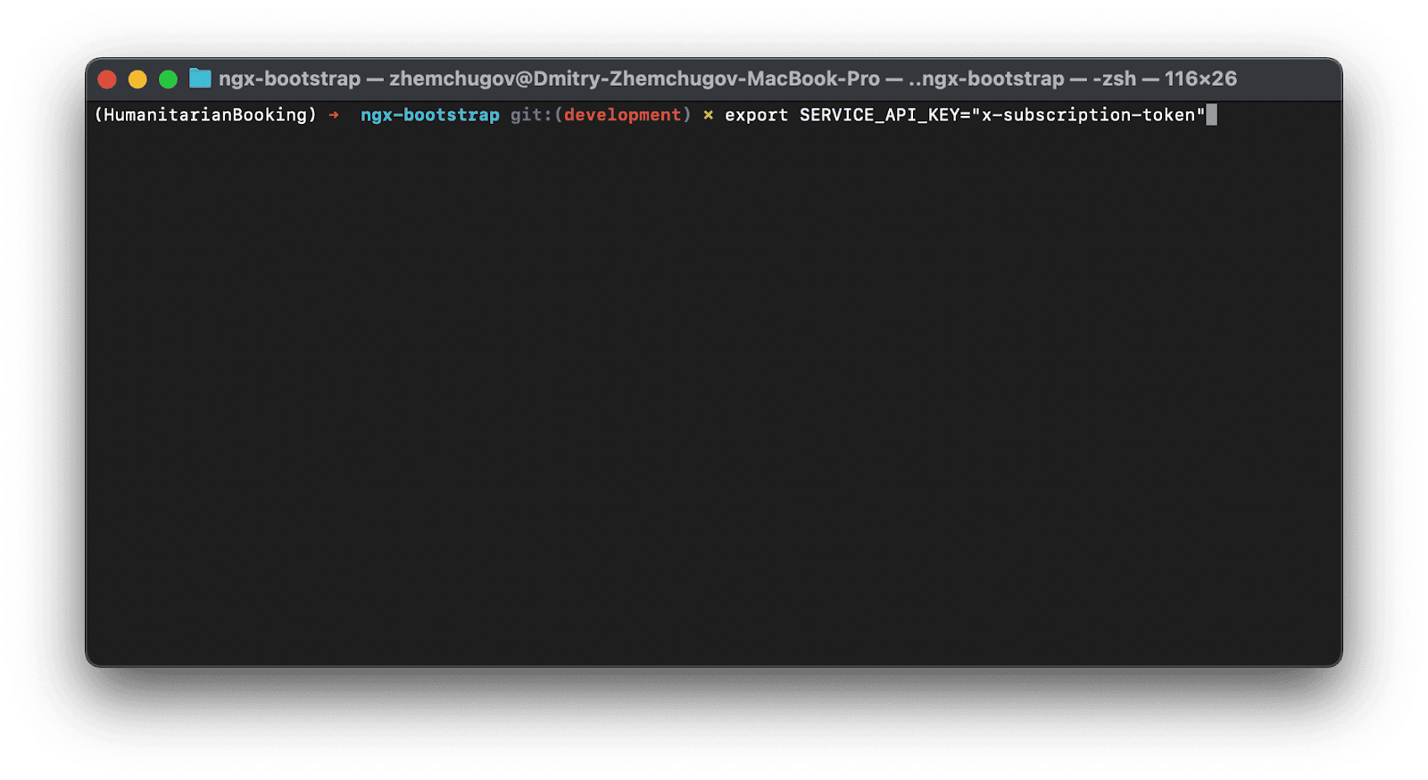Click the "-zsh" shell name in title
1428x780 pixels.
1114,78
